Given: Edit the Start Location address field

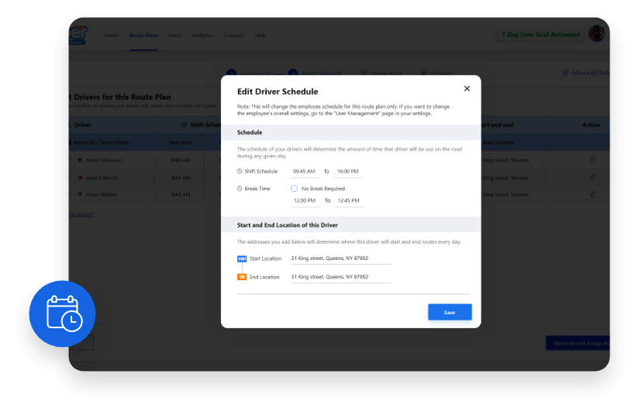Looking at the screenshot, I should pos(340,258).
